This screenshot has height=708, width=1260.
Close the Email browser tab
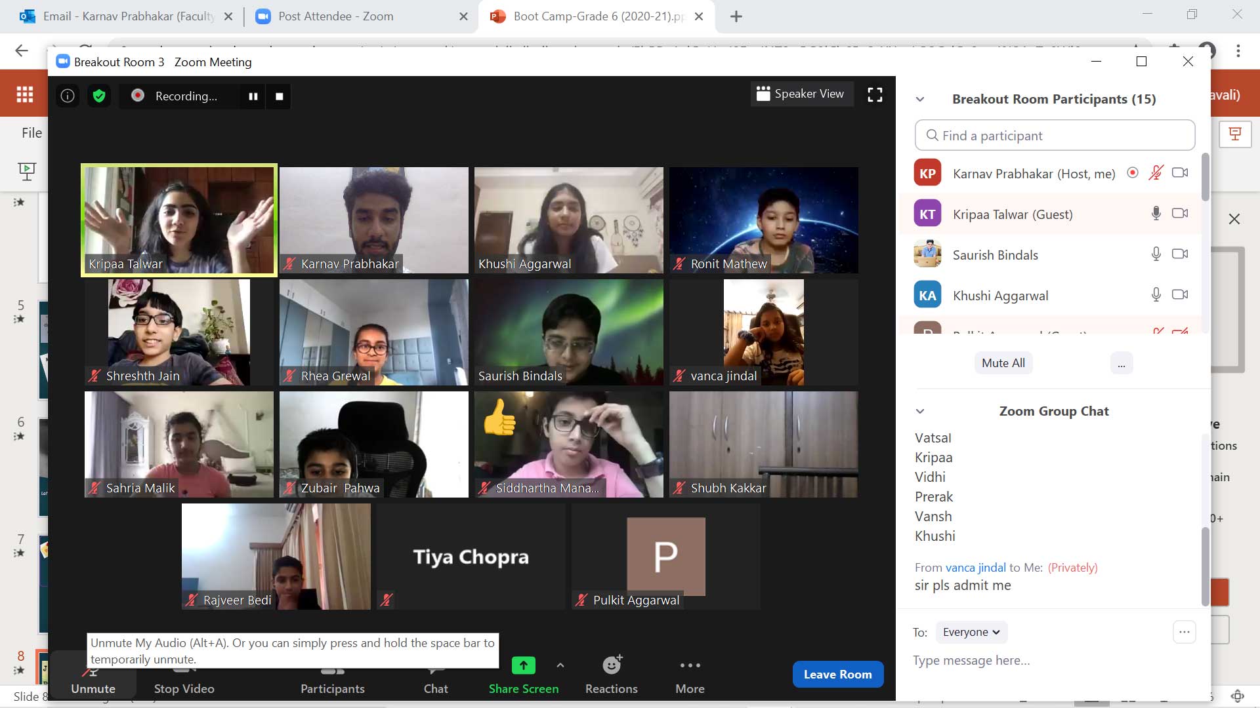point(228,16)
